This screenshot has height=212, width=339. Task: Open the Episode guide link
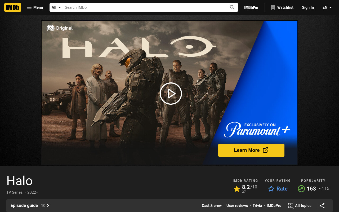click(x=24, y=206)
